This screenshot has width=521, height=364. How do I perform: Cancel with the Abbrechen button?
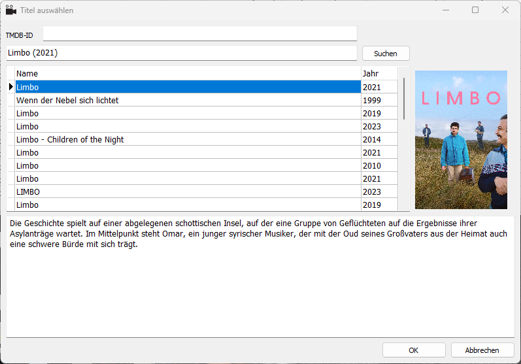482,350
